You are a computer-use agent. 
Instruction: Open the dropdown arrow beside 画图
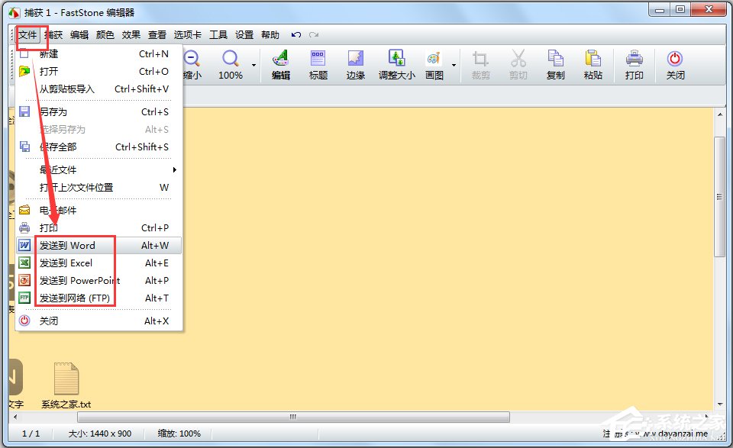[454, 66]
